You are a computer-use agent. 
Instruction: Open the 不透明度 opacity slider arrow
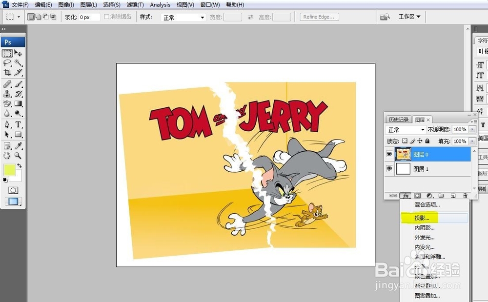473,129
